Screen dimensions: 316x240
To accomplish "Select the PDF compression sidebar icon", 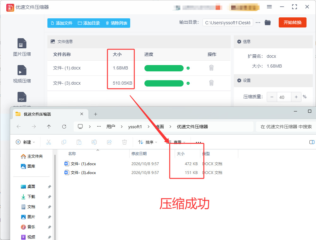I will 22,97.
